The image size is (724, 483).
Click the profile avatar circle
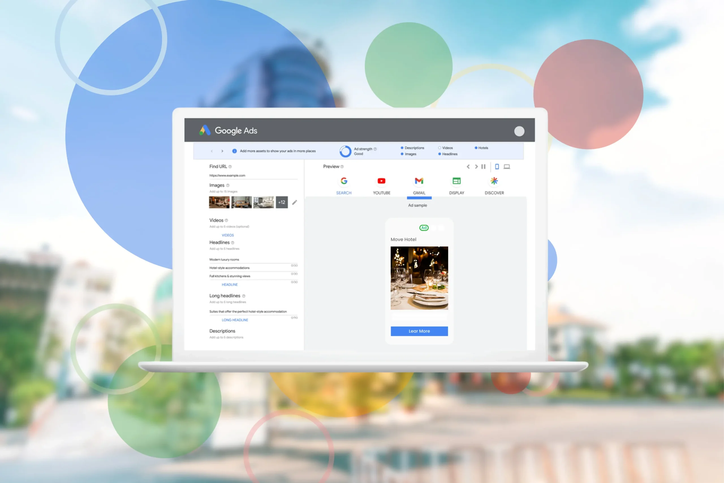click(x=519, y=131)
